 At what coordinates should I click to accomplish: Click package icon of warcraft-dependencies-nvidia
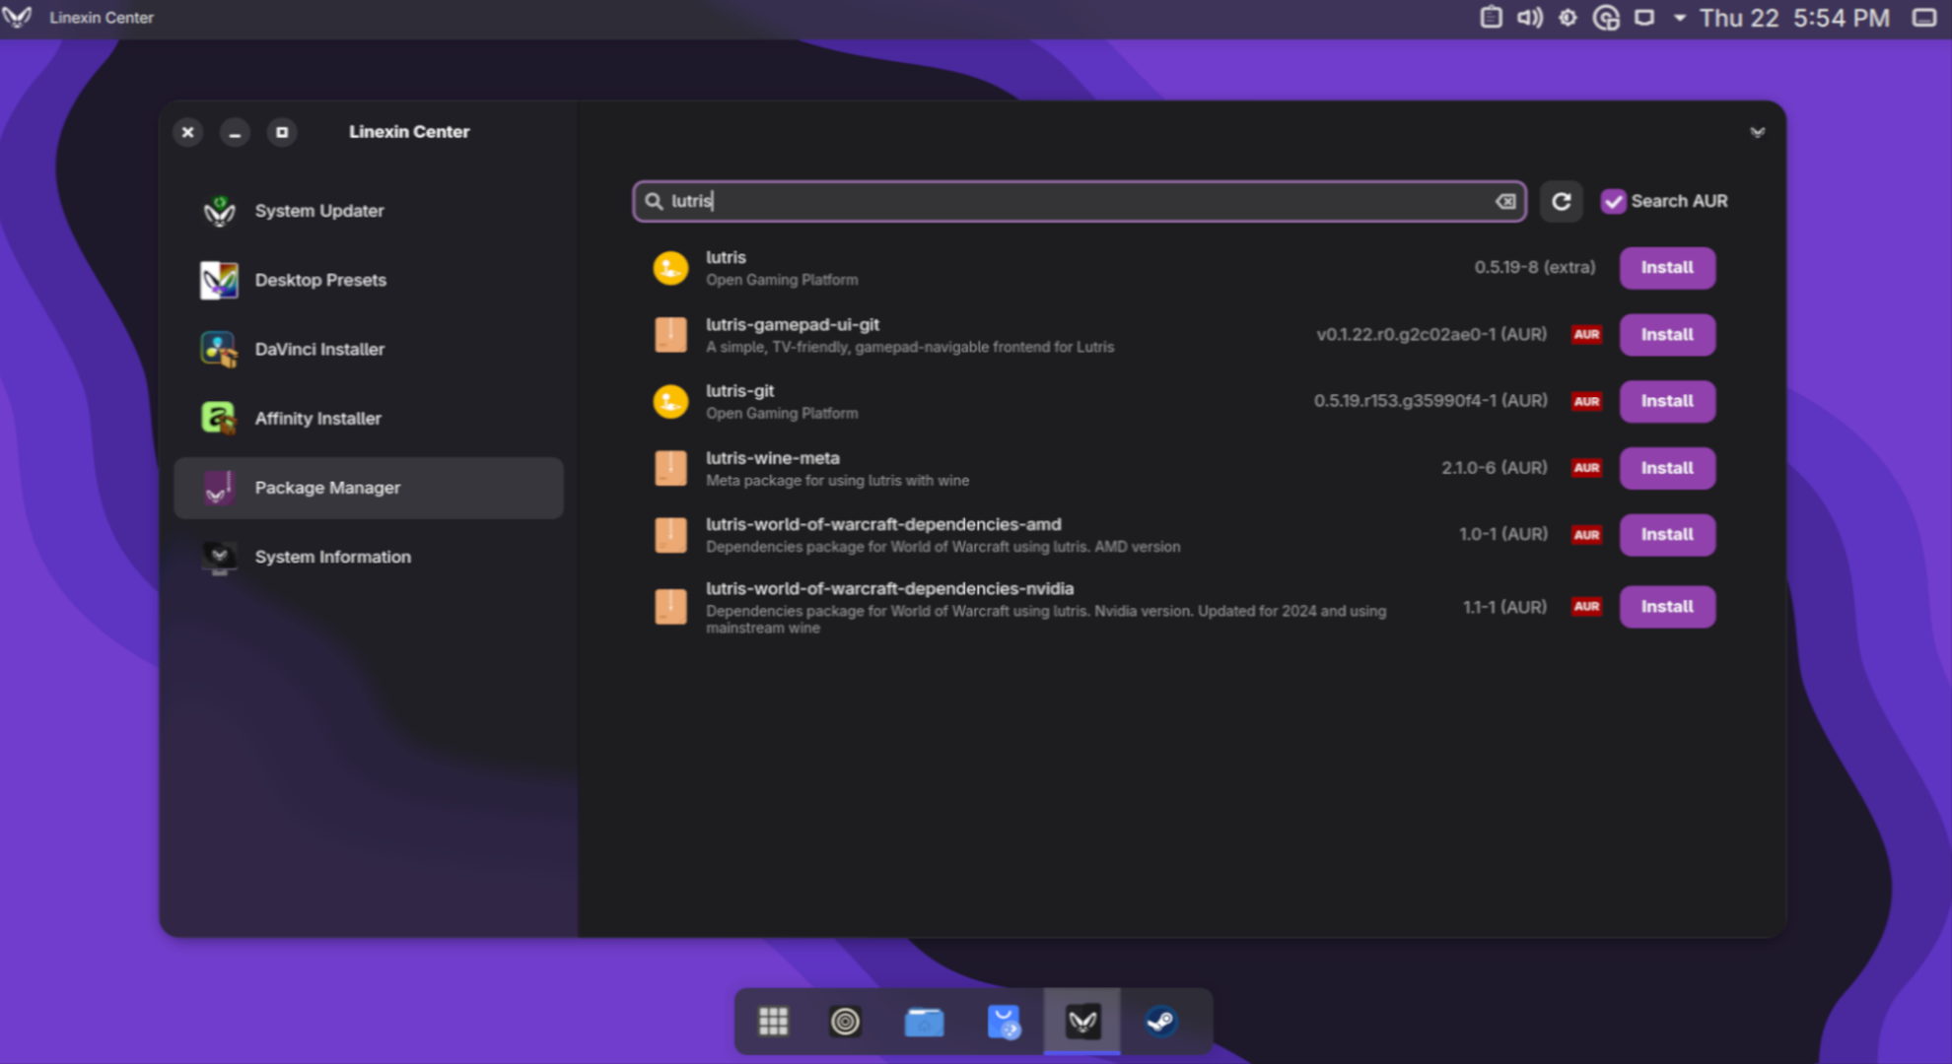tap(670, 607)
